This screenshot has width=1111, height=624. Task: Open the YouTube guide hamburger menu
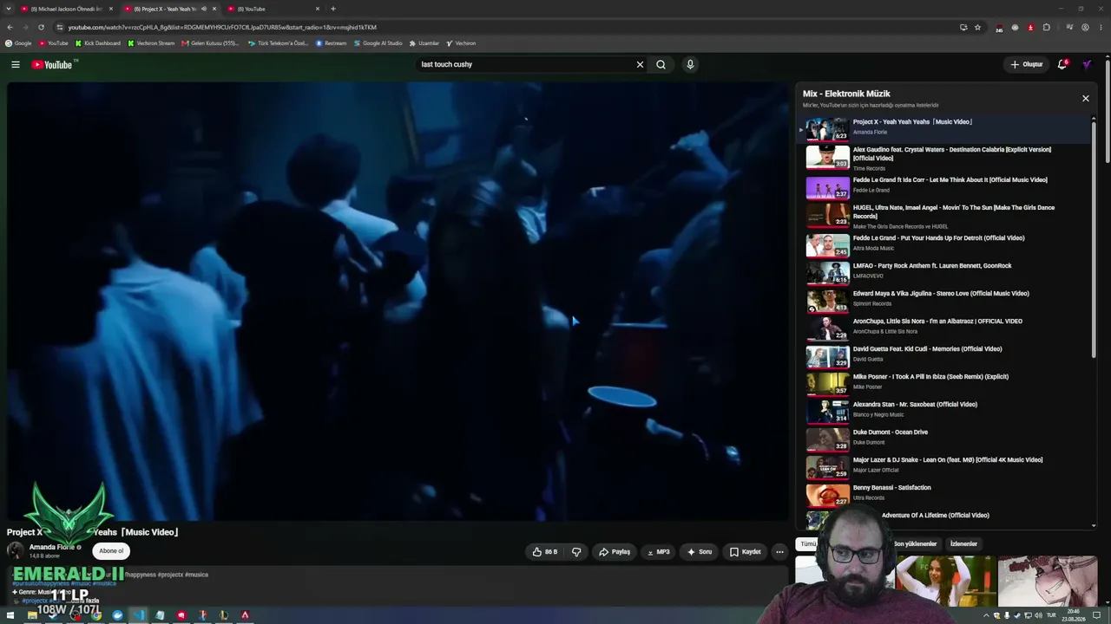click(x=16, y=64)
